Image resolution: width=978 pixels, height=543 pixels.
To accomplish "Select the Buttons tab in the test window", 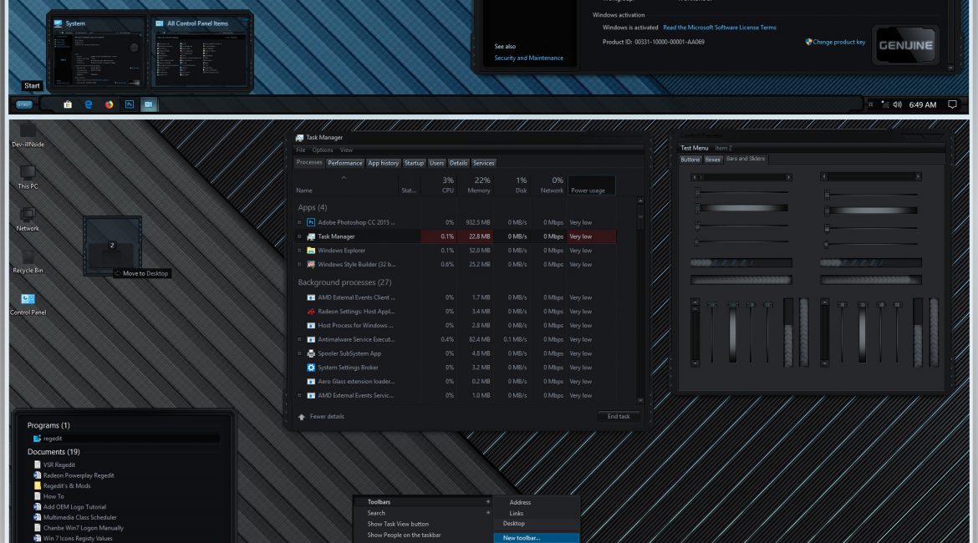I will tap(690, 160).
